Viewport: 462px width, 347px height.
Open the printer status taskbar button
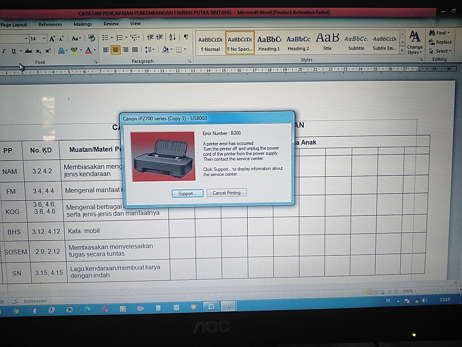(228, 306)
